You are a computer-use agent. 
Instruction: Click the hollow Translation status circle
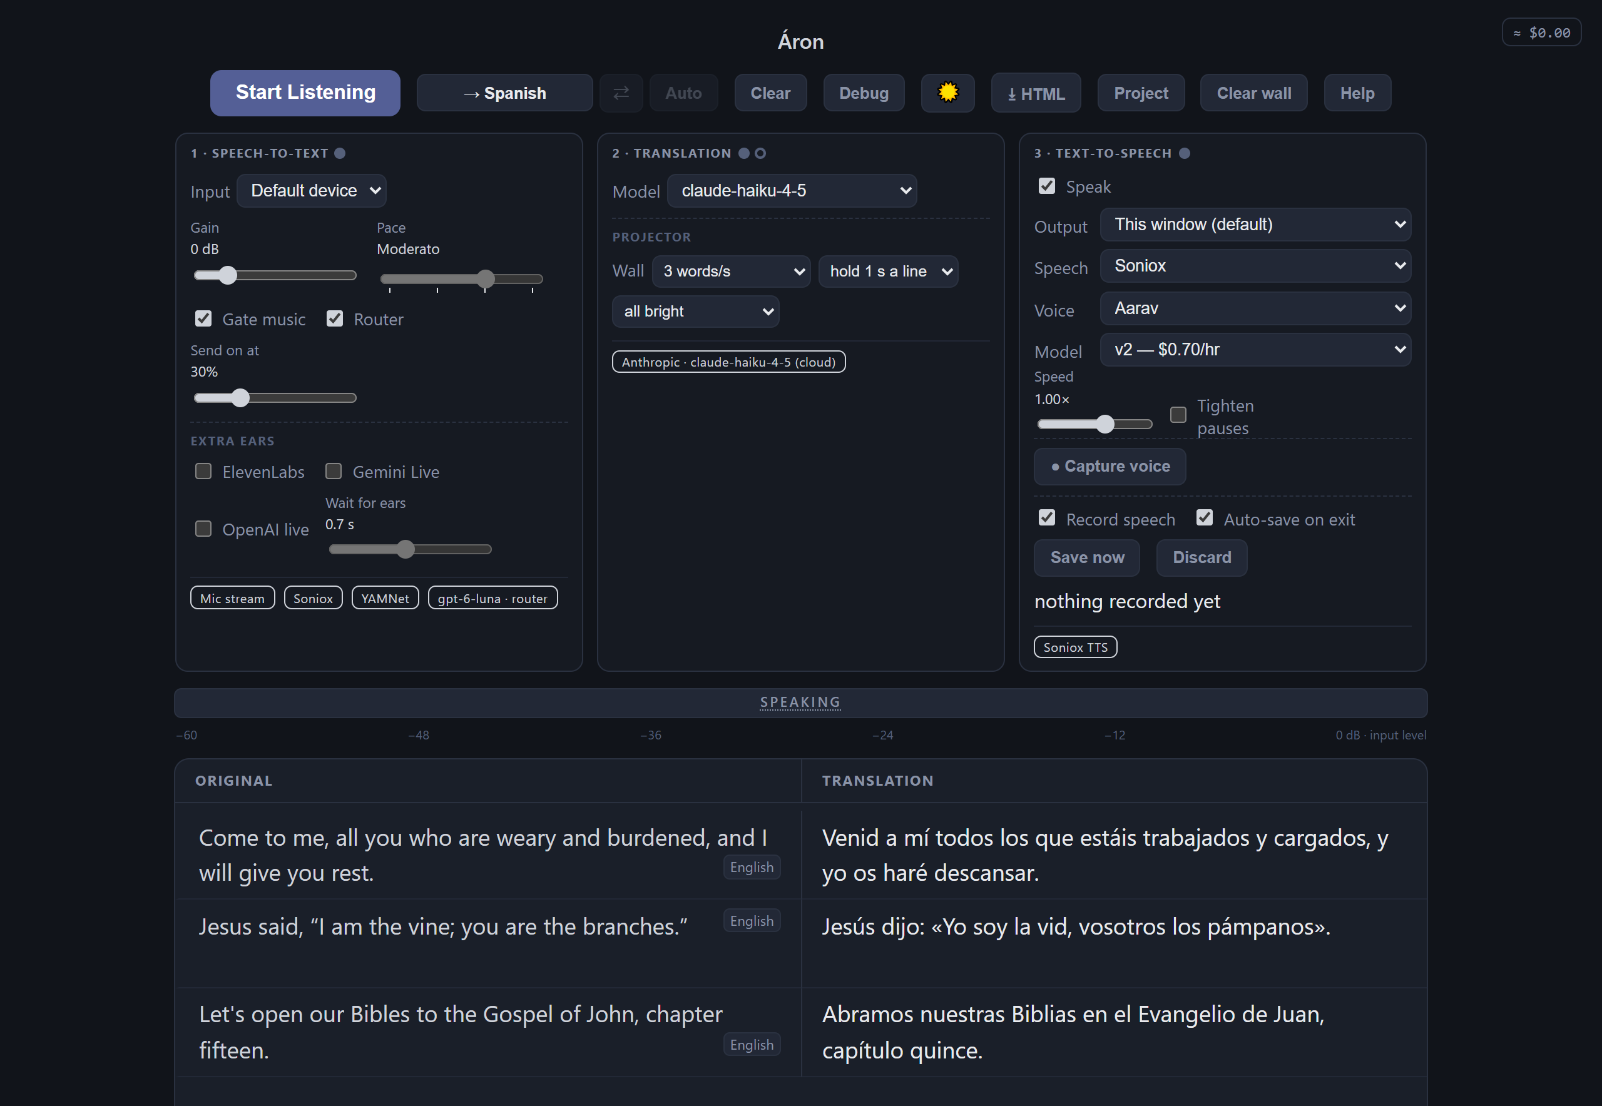click(x=760, y=153)
